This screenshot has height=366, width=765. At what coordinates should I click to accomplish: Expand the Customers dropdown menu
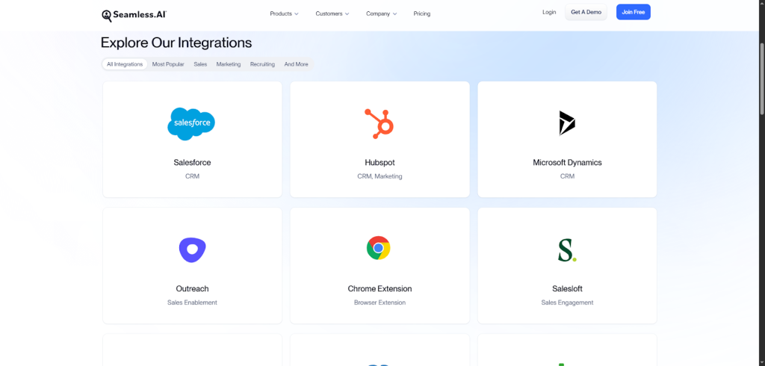[x=332, y=13]
